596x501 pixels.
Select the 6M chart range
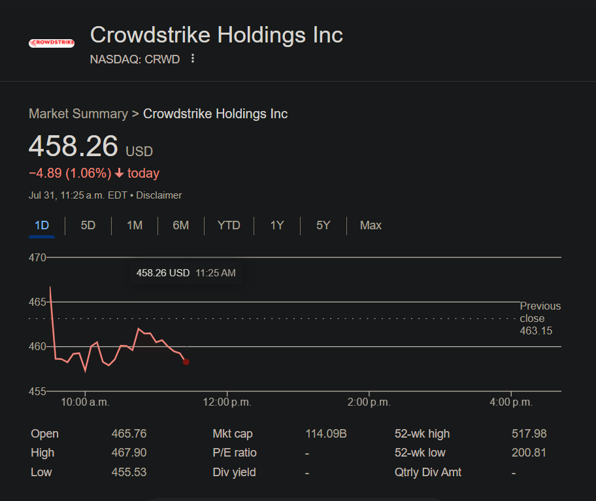click(180, 225)
